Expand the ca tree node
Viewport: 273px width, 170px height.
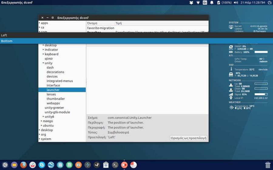pyautogui.click(x=39, y=27)
